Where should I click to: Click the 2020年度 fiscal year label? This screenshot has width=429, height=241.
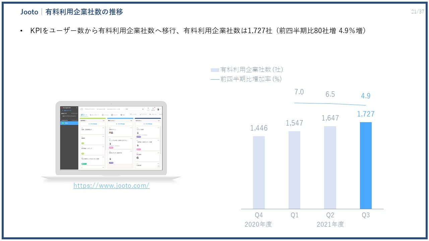pyautogui.click(x=258, y=224)
